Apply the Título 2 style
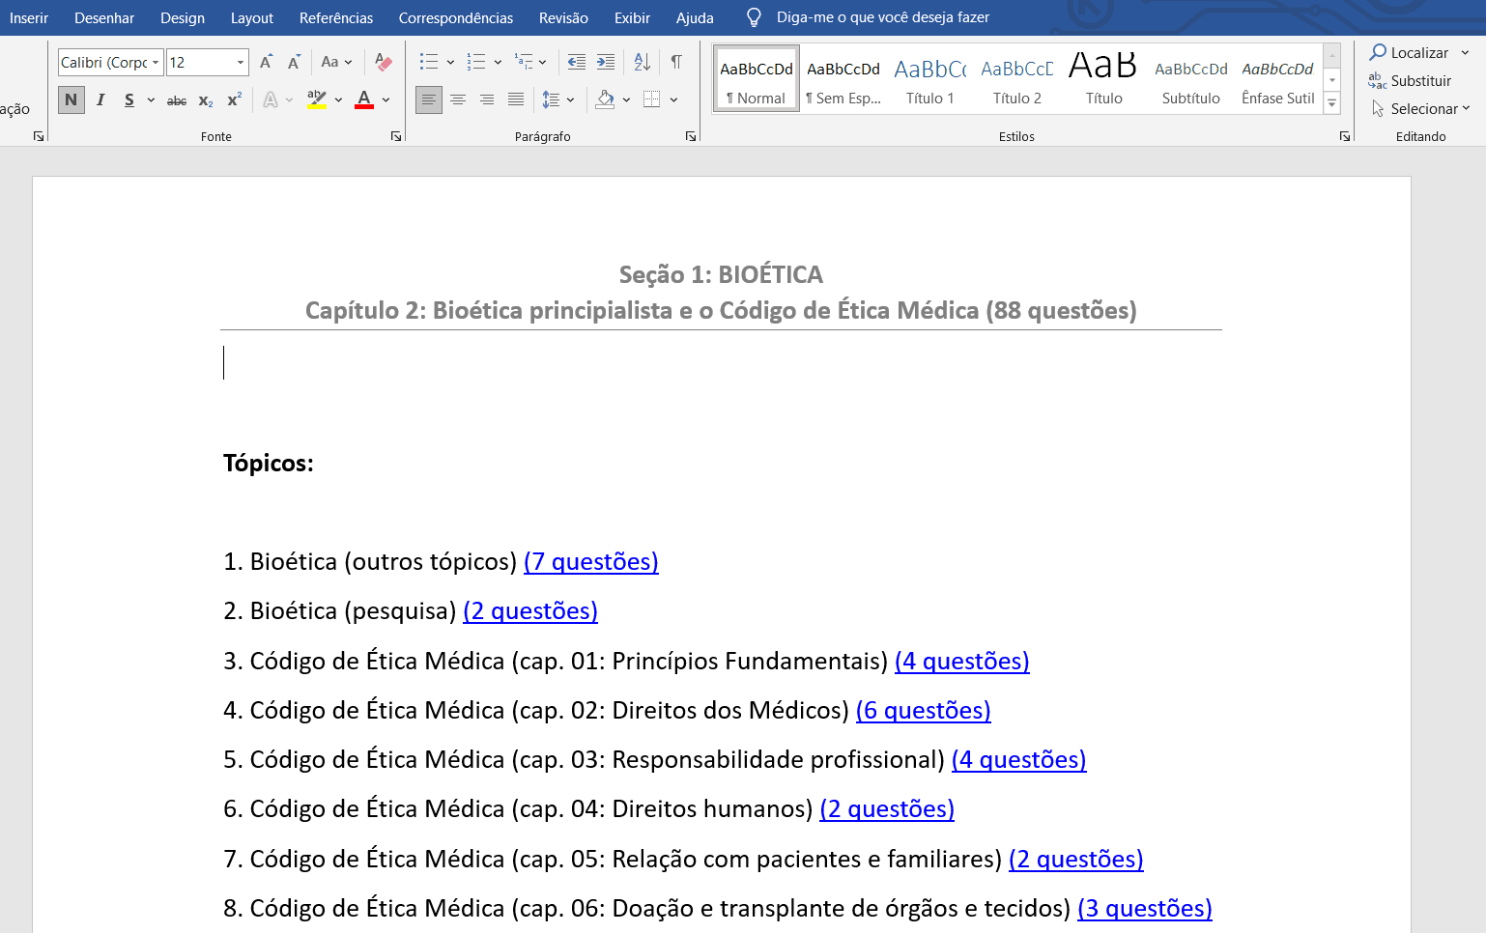This screenshot has height=933, width=1486. click(1017, 79)
